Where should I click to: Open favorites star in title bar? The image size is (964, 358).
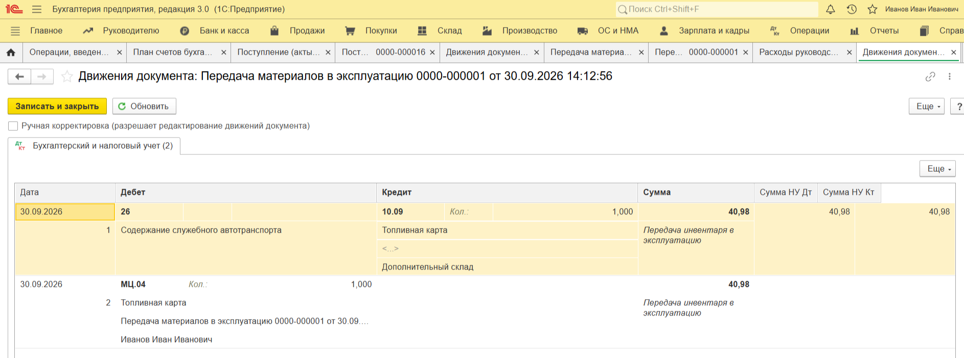pos(873,9)
